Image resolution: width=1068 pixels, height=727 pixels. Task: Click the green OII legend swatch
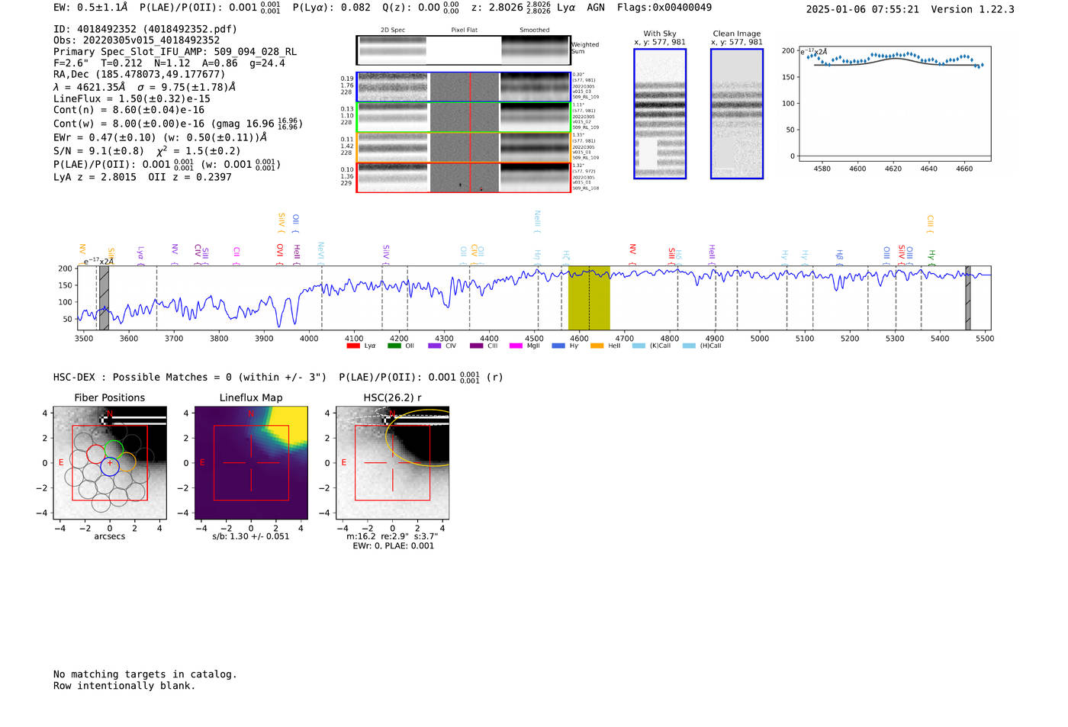tap(394, 346)
